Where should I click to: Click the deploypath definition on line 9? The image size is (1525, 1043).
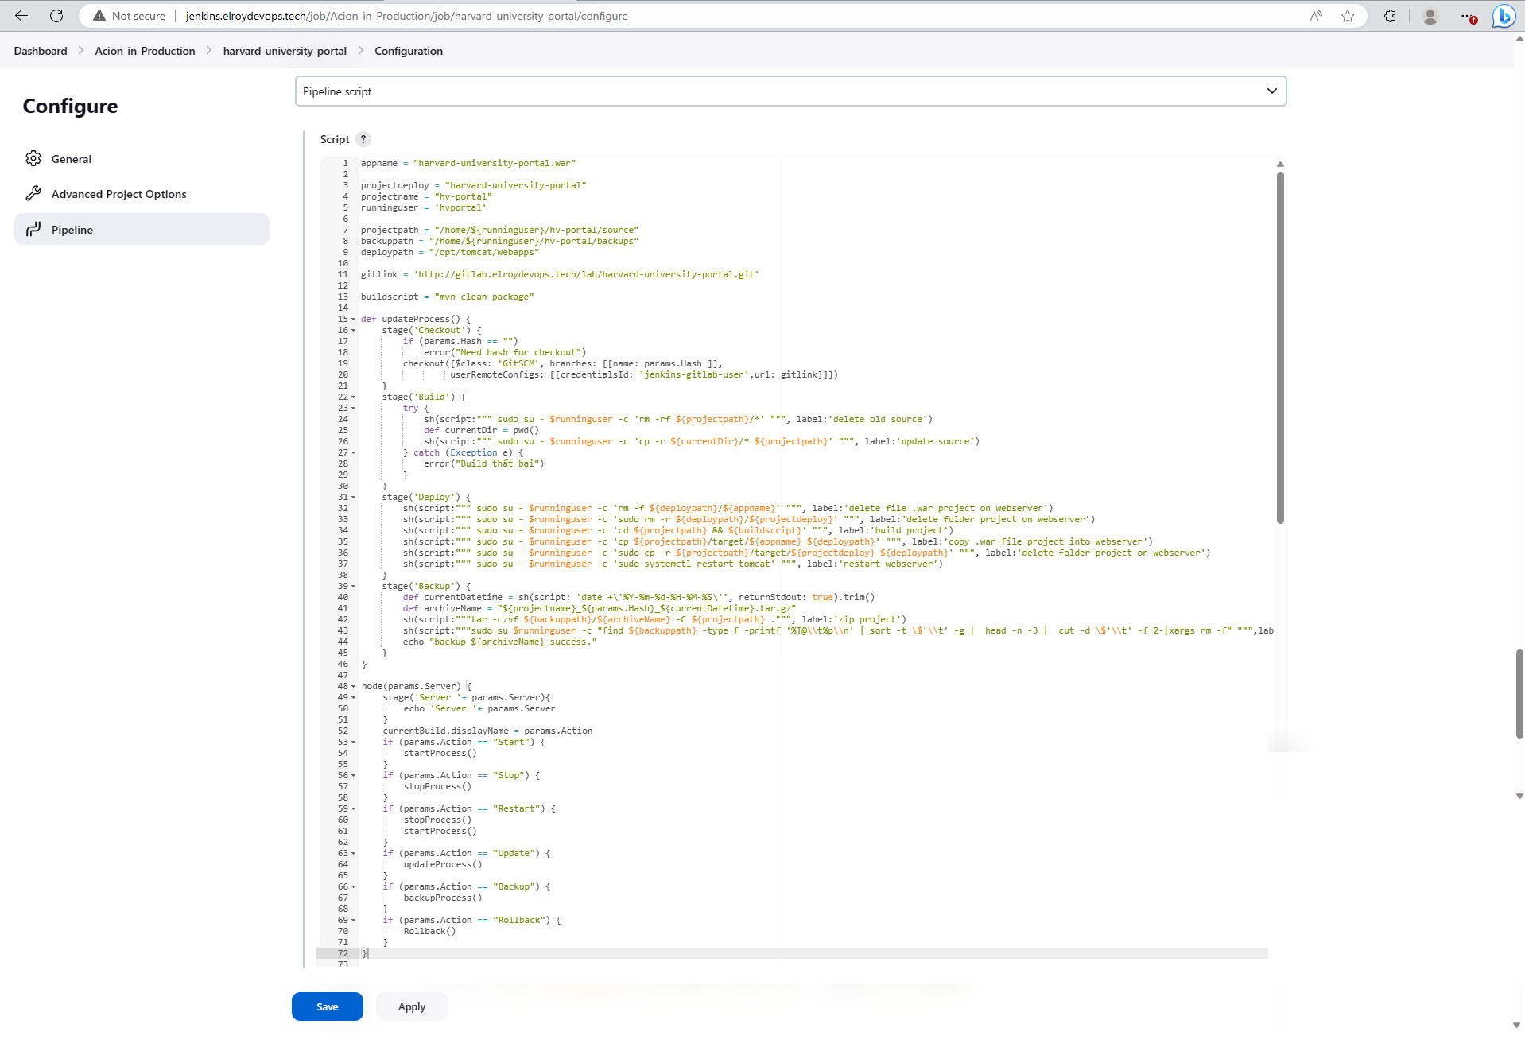(449, 252)
